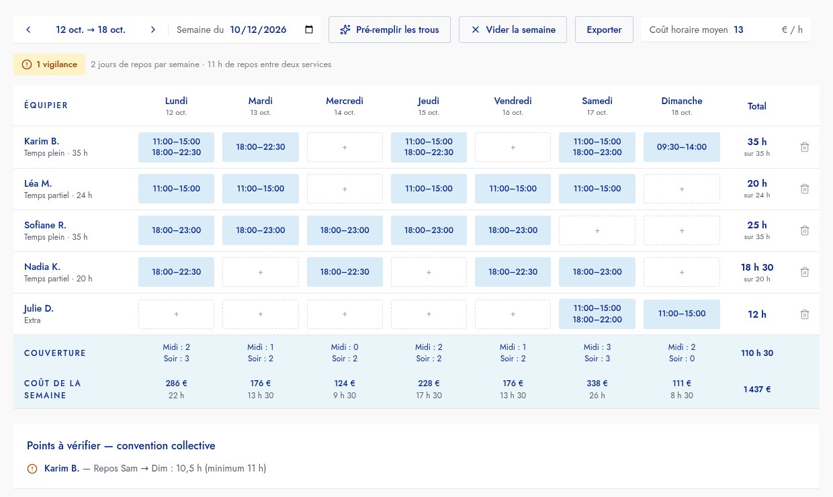This screenshot has width=833, height=497.
Task: Click the 12 oct. → 18 oct. label
Action: [x=91, y=30]
